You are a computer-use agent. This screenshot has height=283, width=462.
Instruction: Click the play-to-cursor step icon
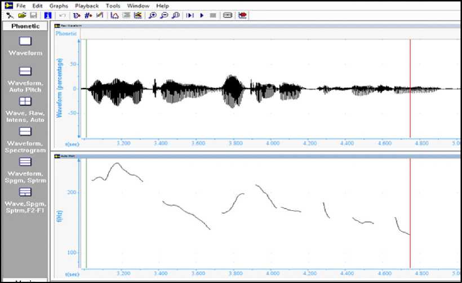tap(190, 15)
